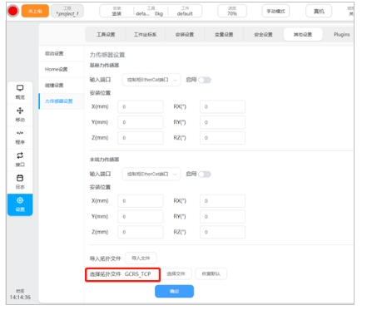Toggle 启用 switch for 基座力传感器
Viewport: 367px width, 310px height.
pyautogui.click(x=205, y=80)
